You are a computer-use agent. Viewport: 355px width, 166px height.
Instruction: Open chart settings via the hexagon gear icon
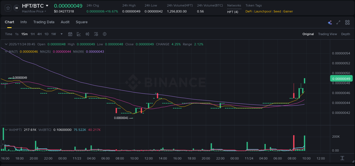[x=105, y=34]
